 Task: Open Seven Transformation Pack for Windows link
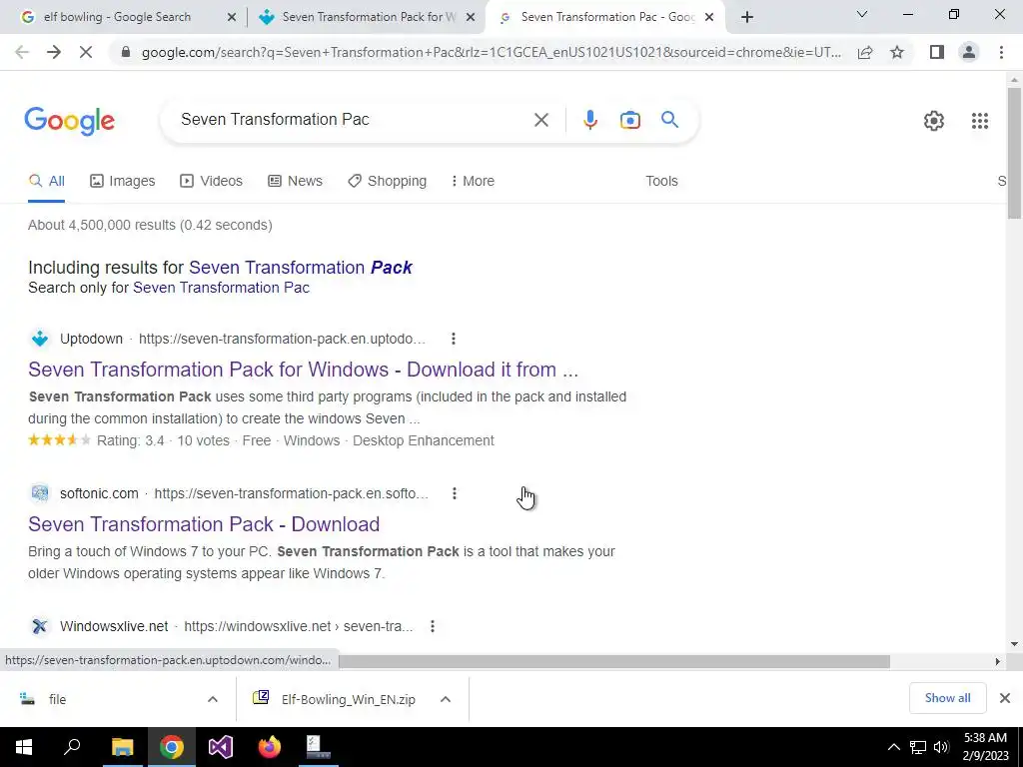(x=304, y=370)
